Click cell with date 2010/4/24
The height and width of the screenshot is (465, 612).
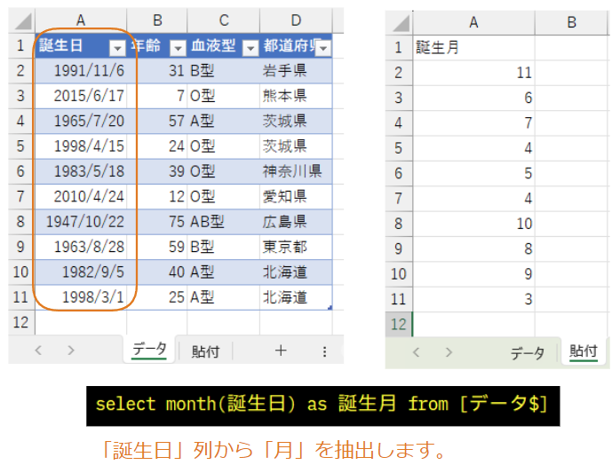[81, 197]
